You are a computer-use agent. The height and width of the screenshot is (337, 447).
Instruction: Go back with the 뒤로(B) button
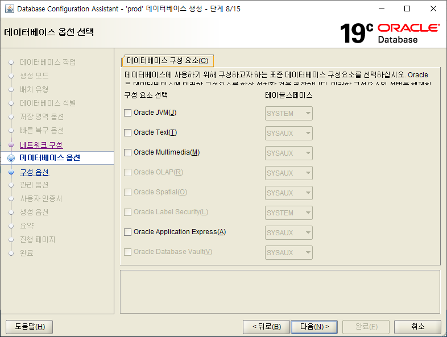click(266, 326)
